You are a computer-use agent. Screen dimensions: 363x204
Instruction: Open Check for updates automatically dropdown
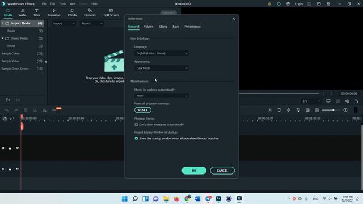tap(161, 96)
